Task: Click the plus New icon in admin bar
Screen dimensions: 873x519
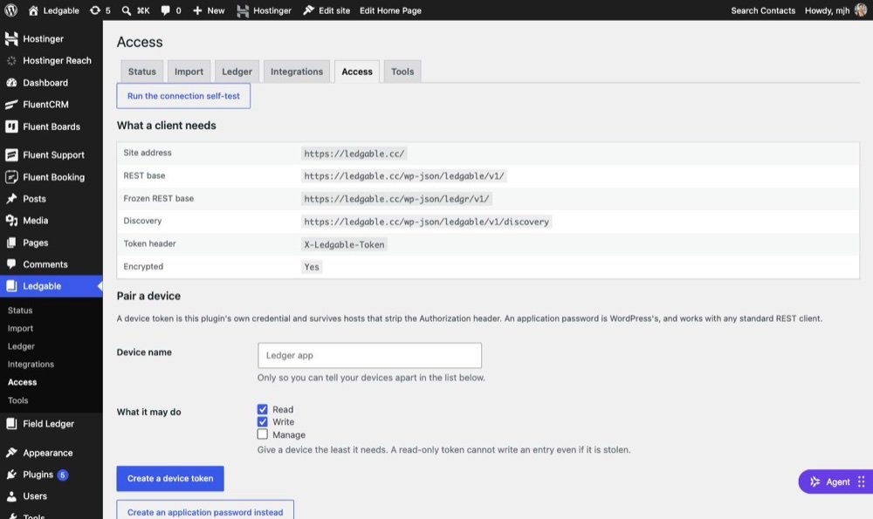Action: pos(197,10)
